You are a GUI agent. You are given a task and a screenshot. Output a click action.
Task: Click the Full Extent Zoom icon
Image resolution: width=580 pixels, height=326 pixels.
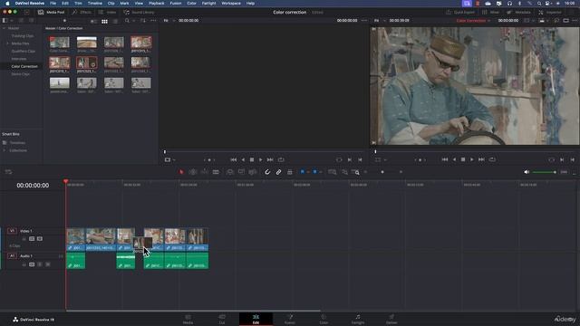coord(333,172)
